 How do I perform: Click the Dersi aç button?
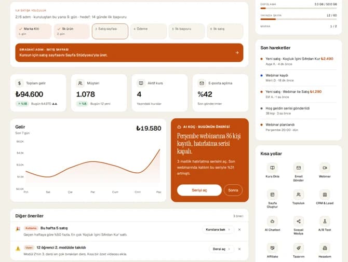[221, 249]
